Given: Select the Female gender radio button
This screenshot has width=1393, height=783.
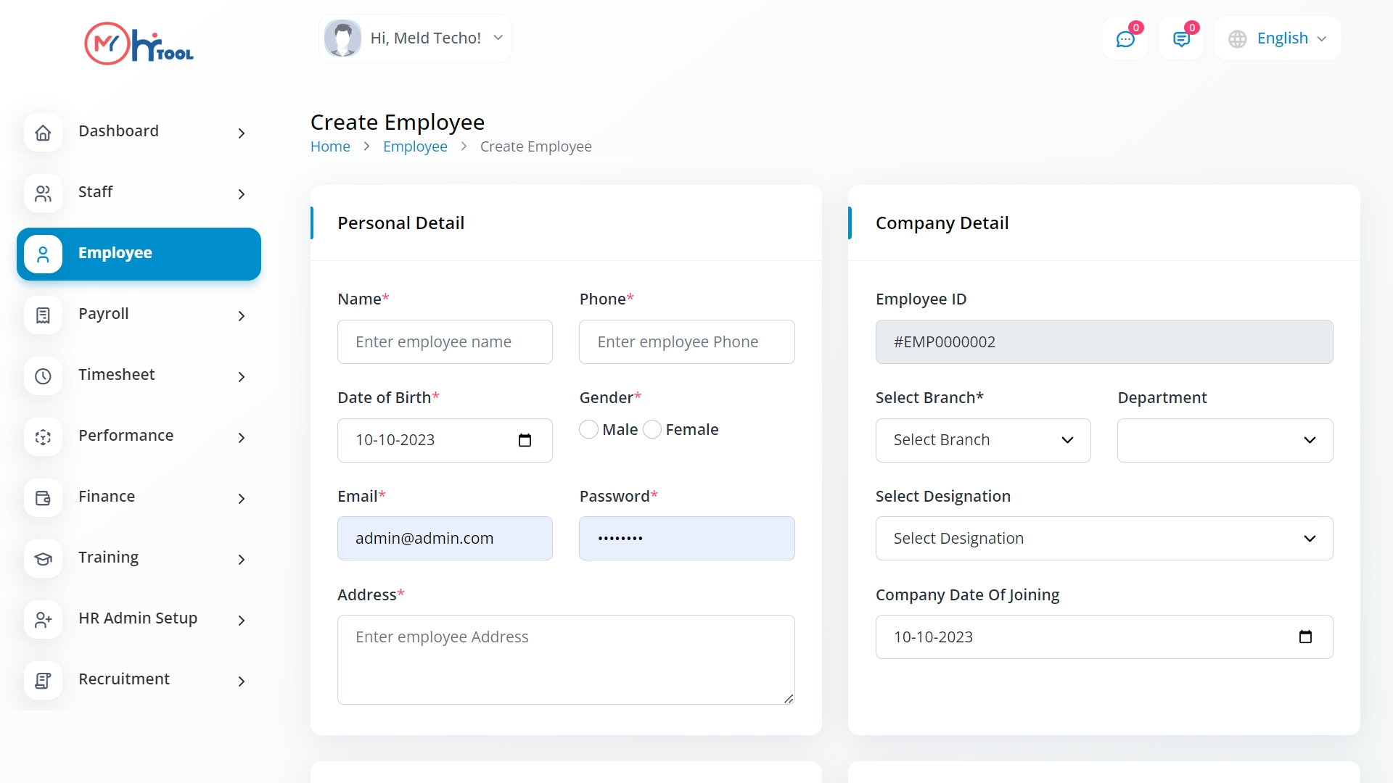Looking at the screenshot, I should pos(652,430).
